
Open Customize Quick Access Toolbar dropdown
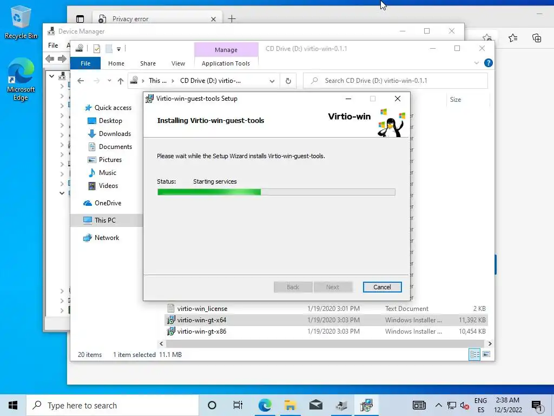[x=118, y=49]
